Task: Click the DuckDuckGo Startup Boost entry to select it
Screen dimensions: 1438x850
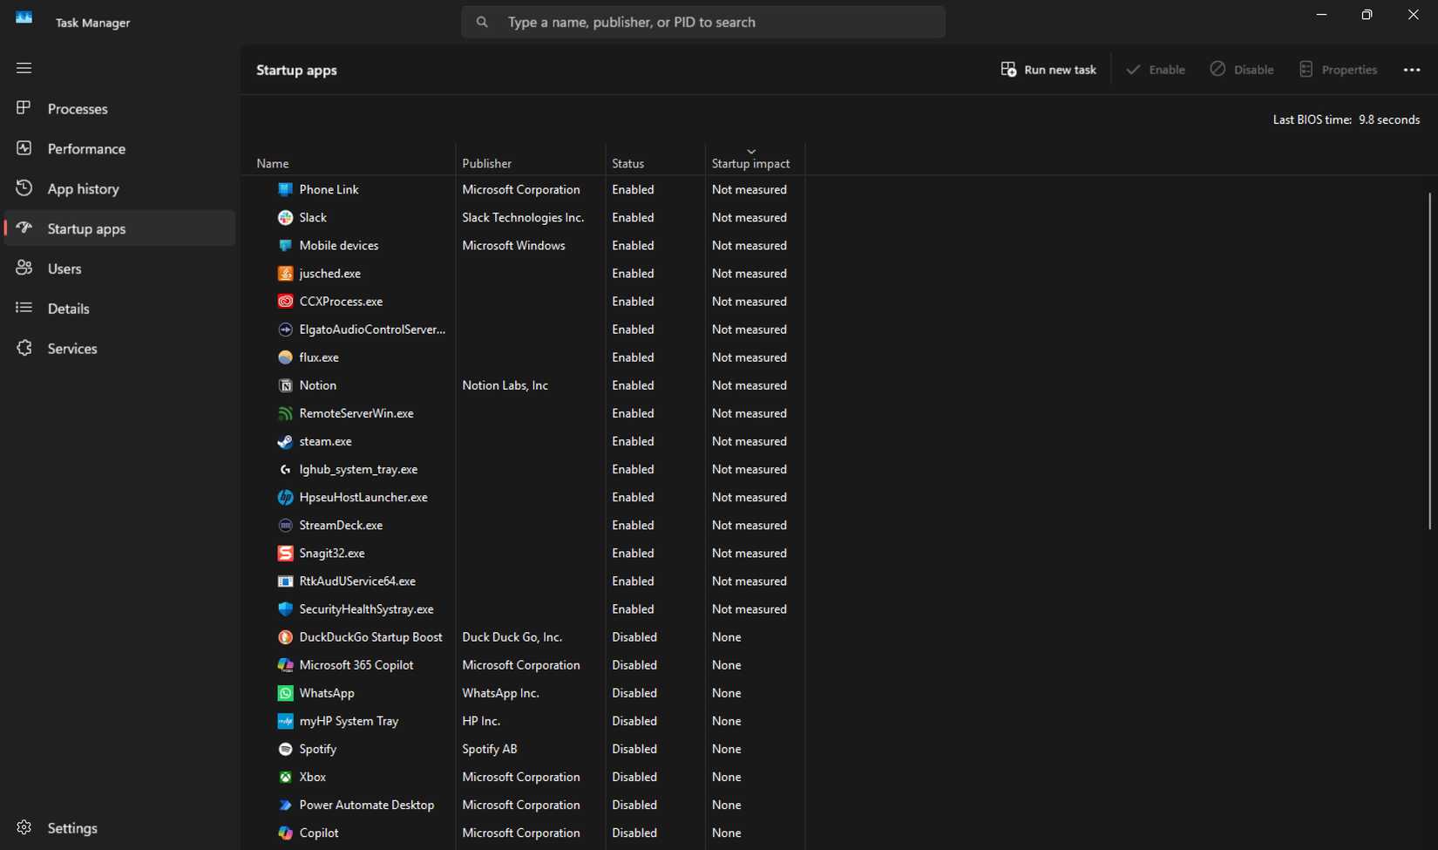Action: point(370,637)
